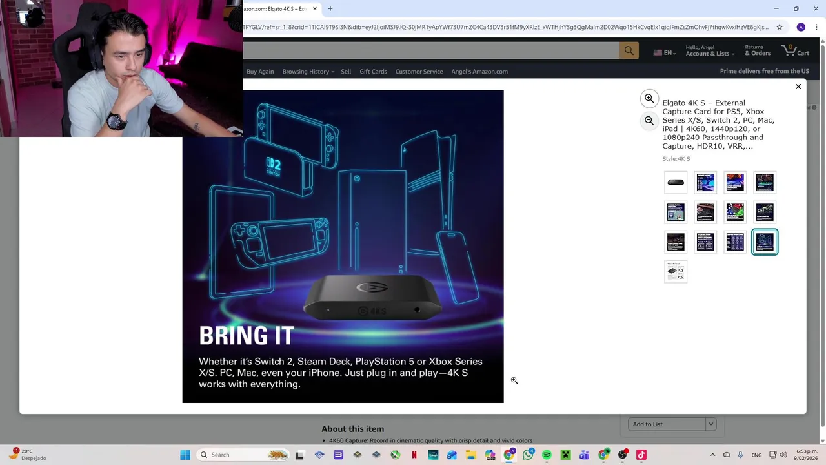Open Outlook from the taskbar

coord(452,455)
